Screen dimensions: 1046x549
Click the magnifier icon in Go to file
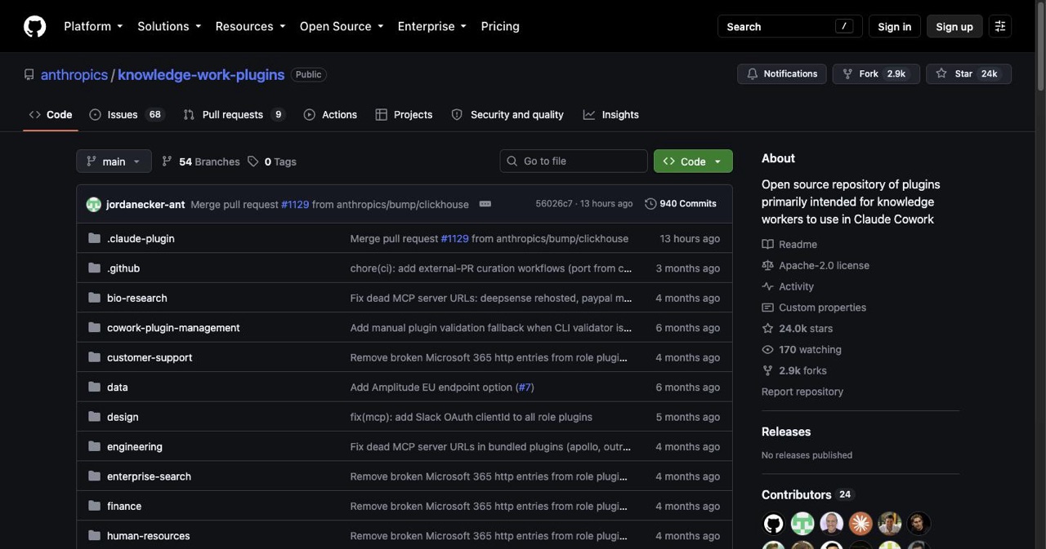tap(512, 161)
